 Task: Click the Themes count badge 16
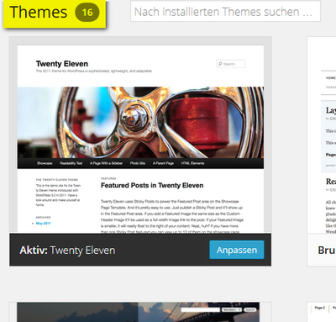[87, 12]
